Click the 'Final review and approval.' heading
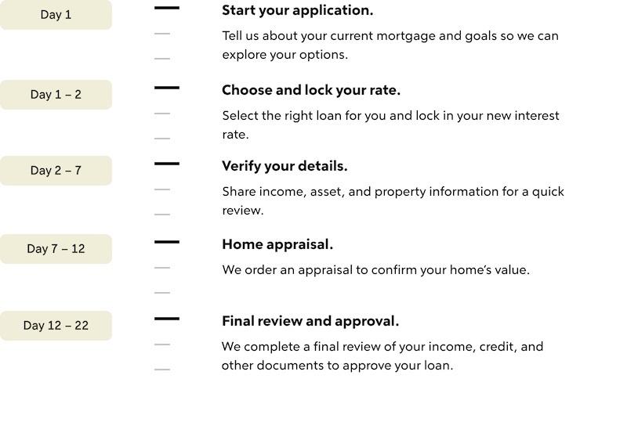The width and height of the screenshot is (627, 433). pyautogui.click(x=310, y=322)
